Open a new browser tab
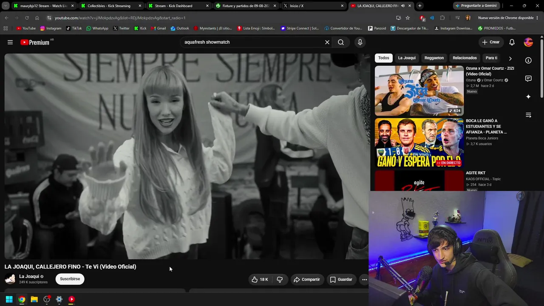 click(420, 6)
